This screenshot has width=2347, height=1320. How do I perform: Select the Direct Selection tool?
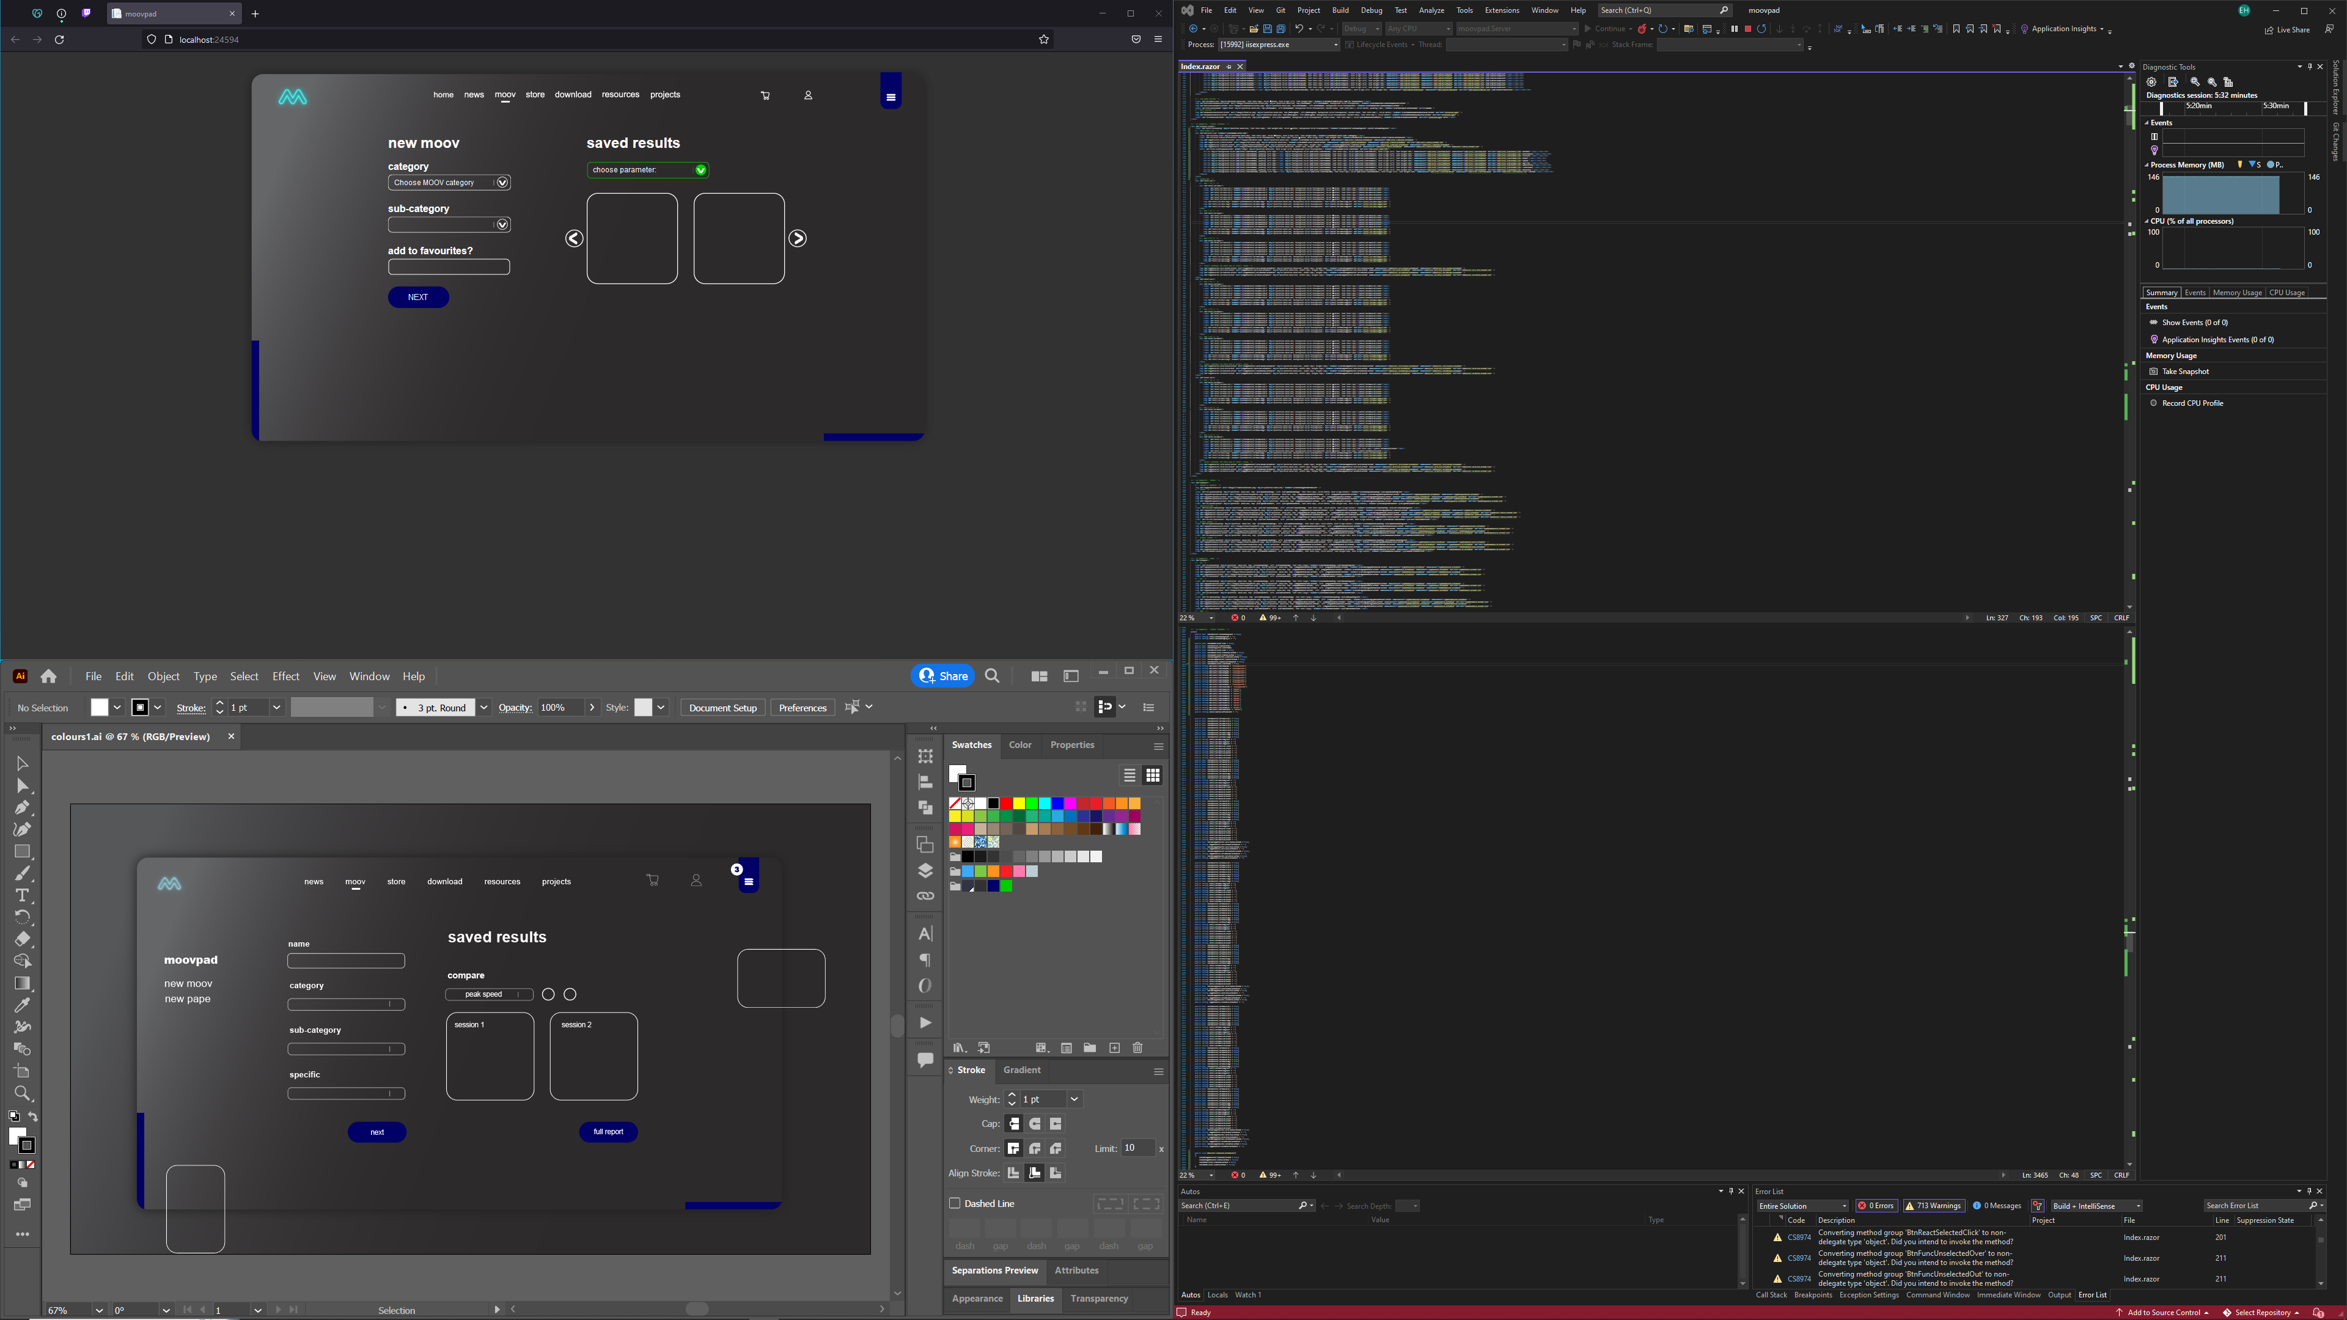(x=23, y=786)
